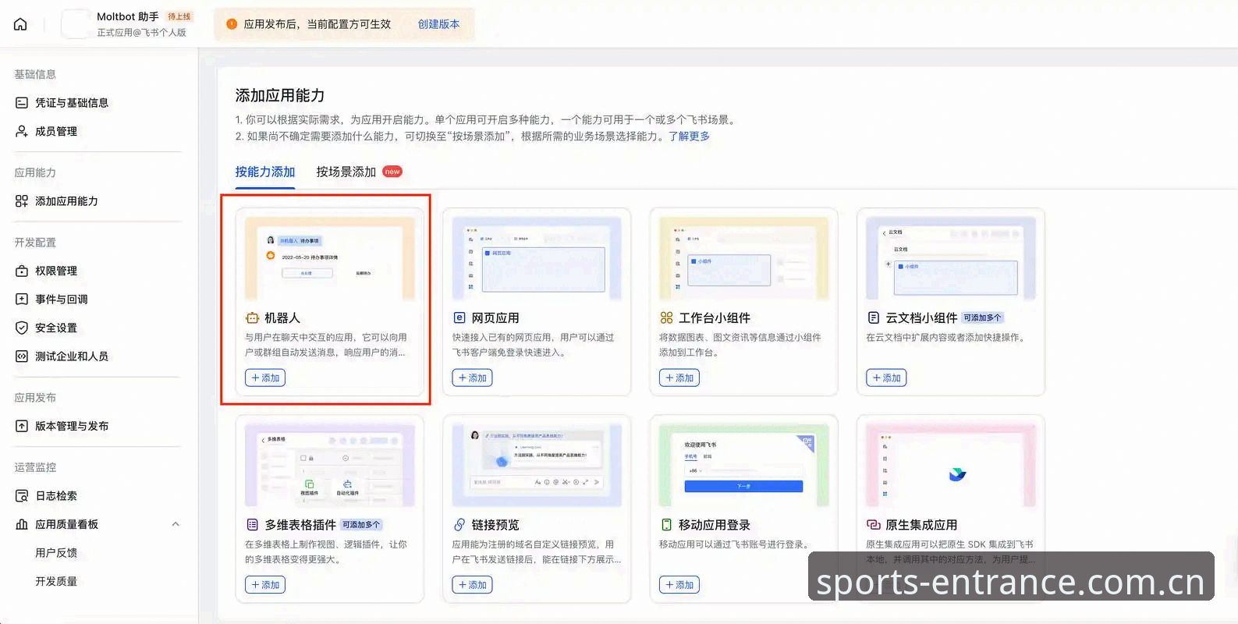This screenshot has height=624, width=1238.
Task: Click the 移动应用登录 phone icon
Action: (x=666, y=524)
